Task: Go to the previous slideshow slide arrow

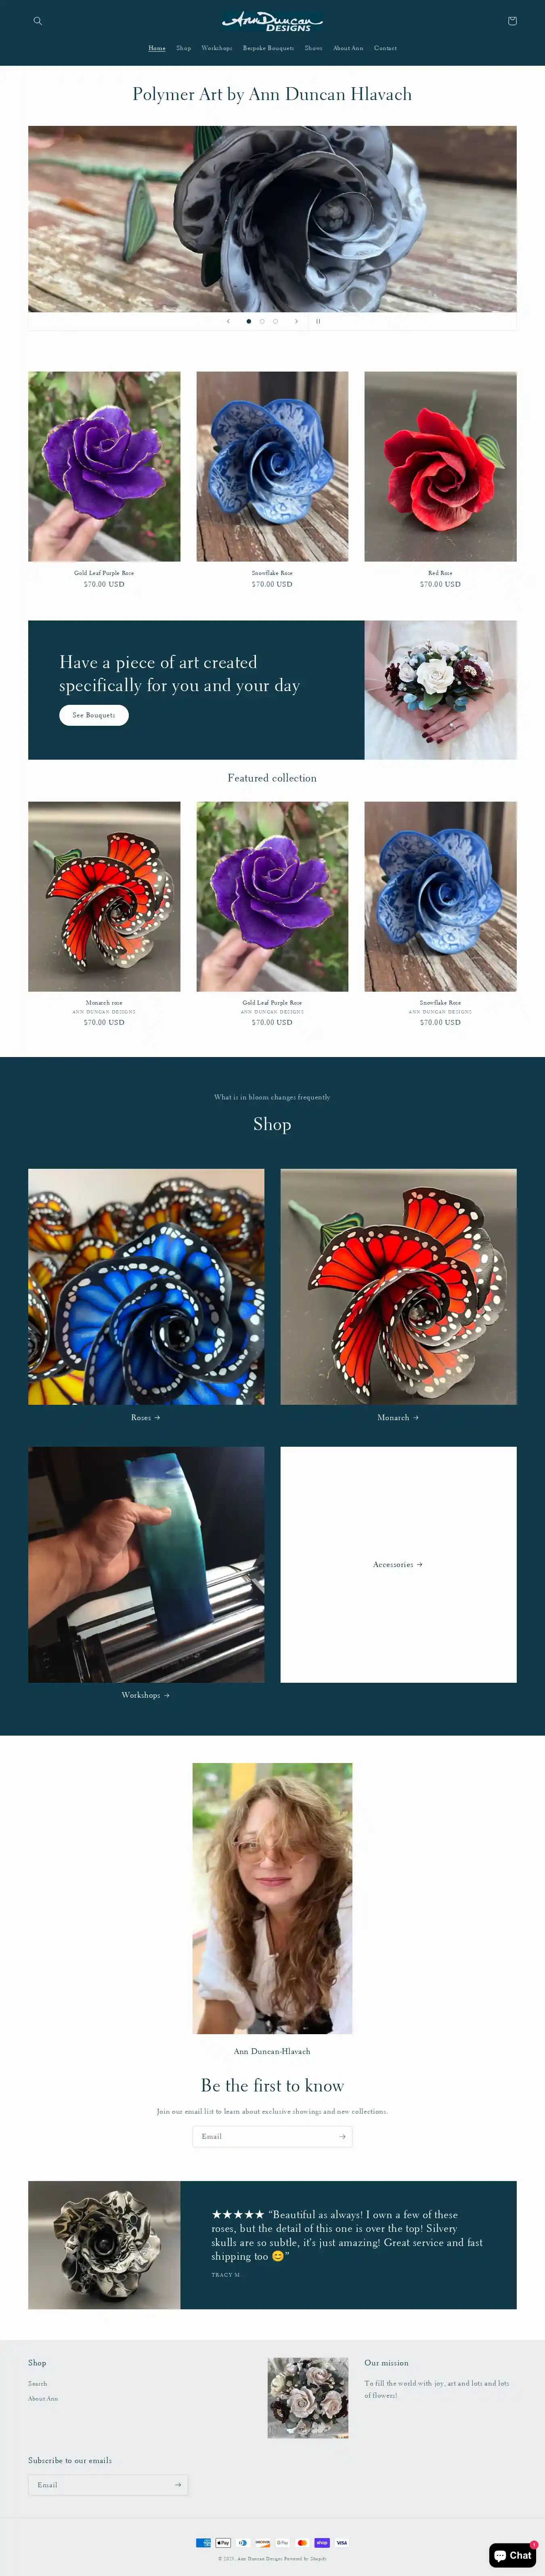Action: coord(228,321)
